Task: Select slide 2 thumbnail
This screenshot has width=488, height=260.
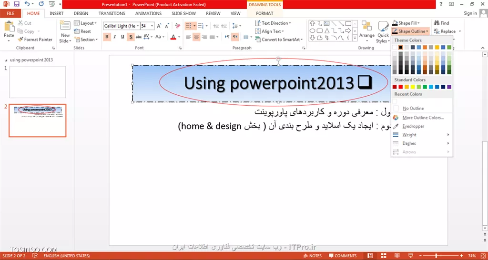Action: 37,120
